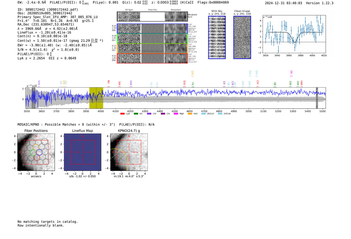Click the yellow highlighted region in the spectrum

coord(96,98)
